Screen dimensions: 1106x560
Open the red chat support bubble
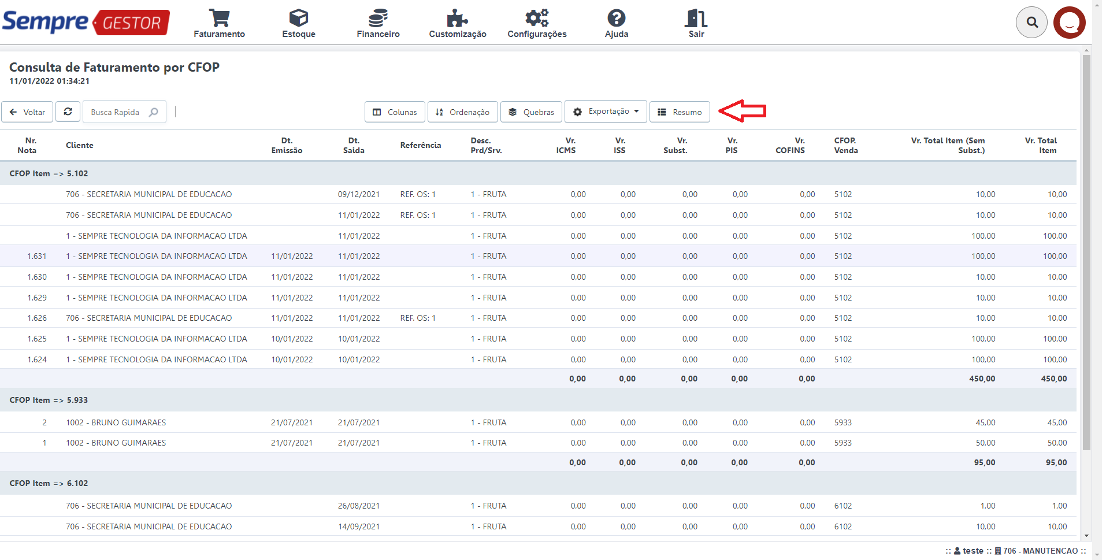click(x=1070, y=23)
